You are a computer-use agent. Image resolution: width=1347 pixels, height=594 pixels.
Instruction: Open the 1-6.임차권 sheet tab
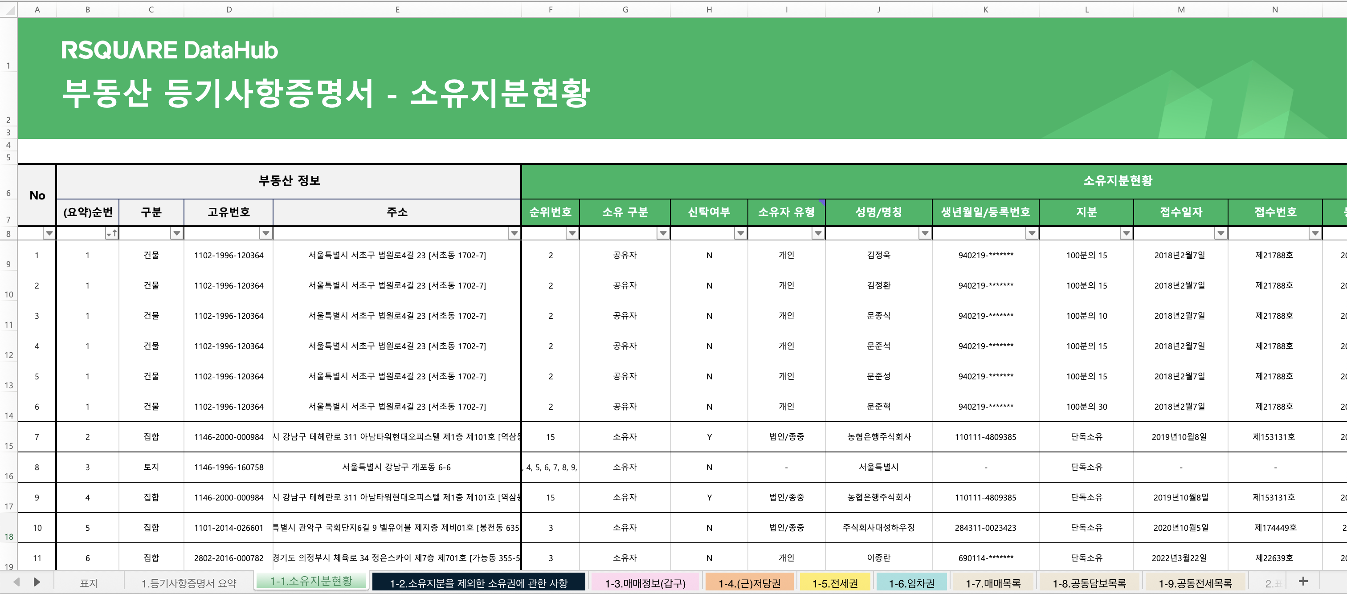pyautogui.click(x=911, y=583)
